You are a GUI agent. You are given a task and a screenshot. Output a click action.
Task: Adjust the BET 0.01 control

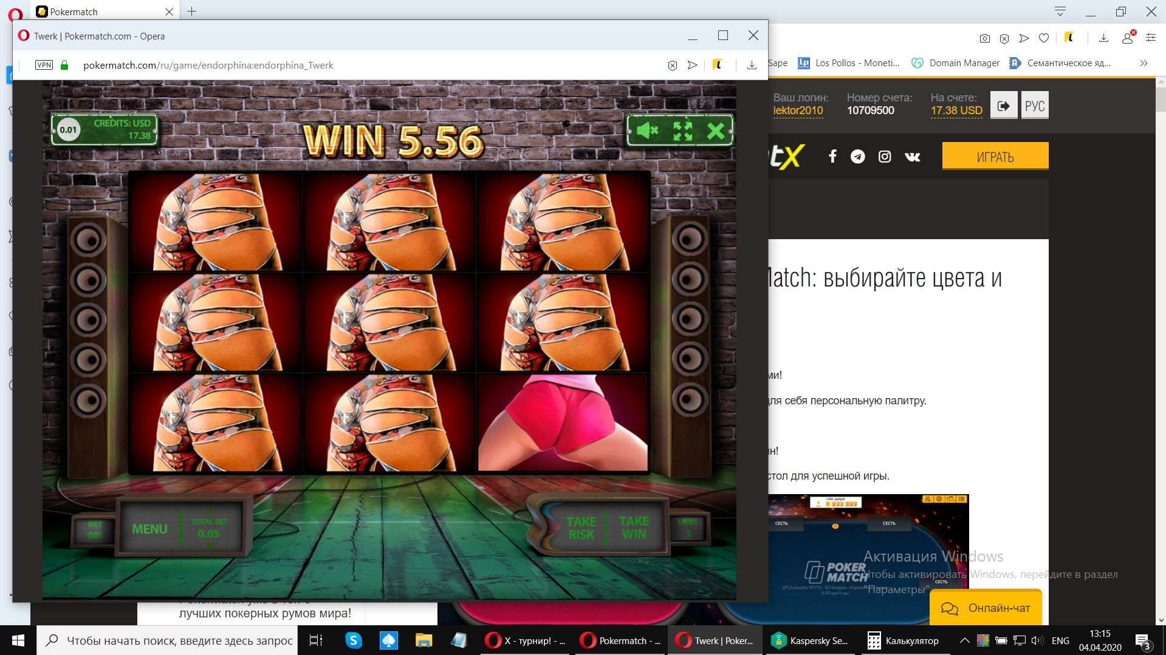tap(94, 529)
